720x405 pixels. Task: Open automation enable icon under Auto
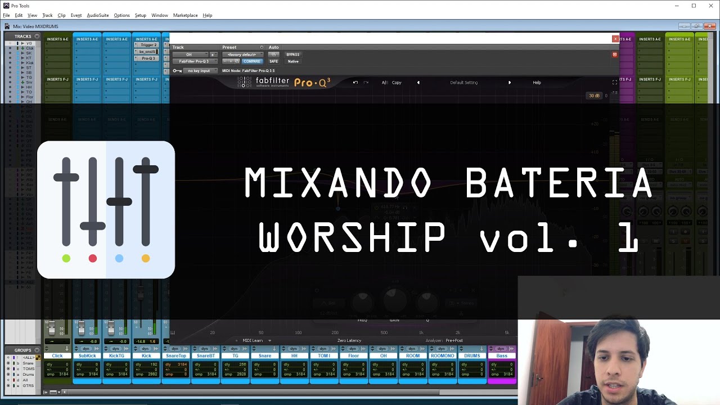pyautogui.click(x=273, y=55)
